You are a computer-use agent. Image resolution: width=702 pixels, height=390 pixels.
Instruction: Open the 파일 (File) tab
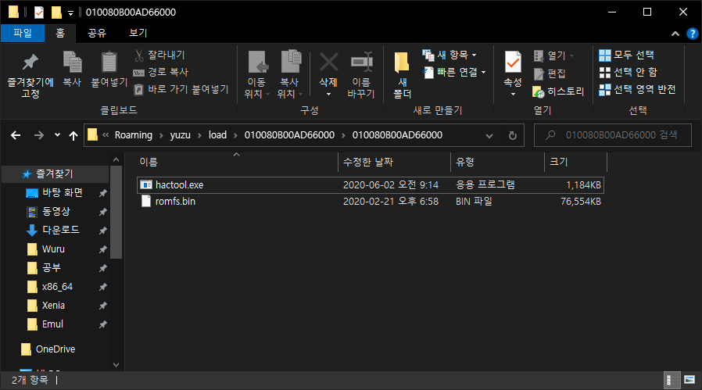[x=23, y=33]
